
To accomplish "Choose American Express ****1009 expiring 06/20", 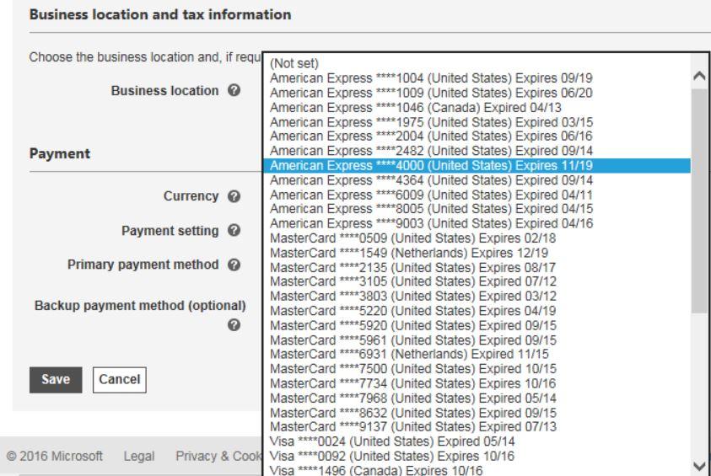I will (x=477, y=93).
